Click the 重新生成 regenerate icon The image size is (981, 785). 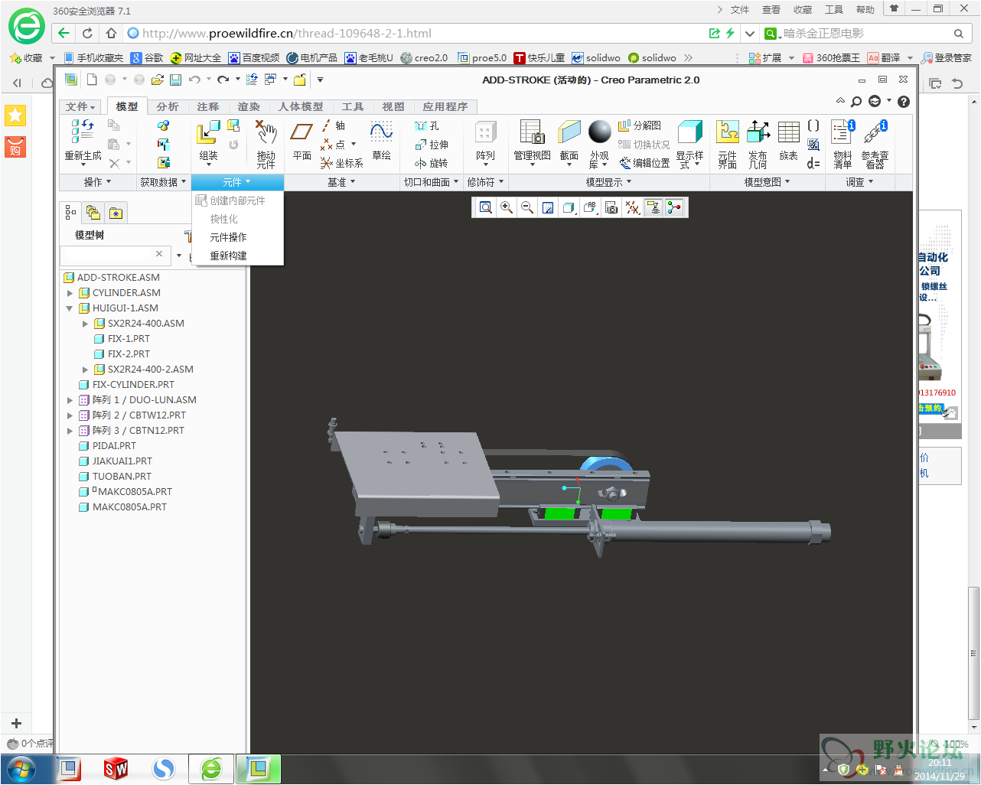(x=83, y=131)
